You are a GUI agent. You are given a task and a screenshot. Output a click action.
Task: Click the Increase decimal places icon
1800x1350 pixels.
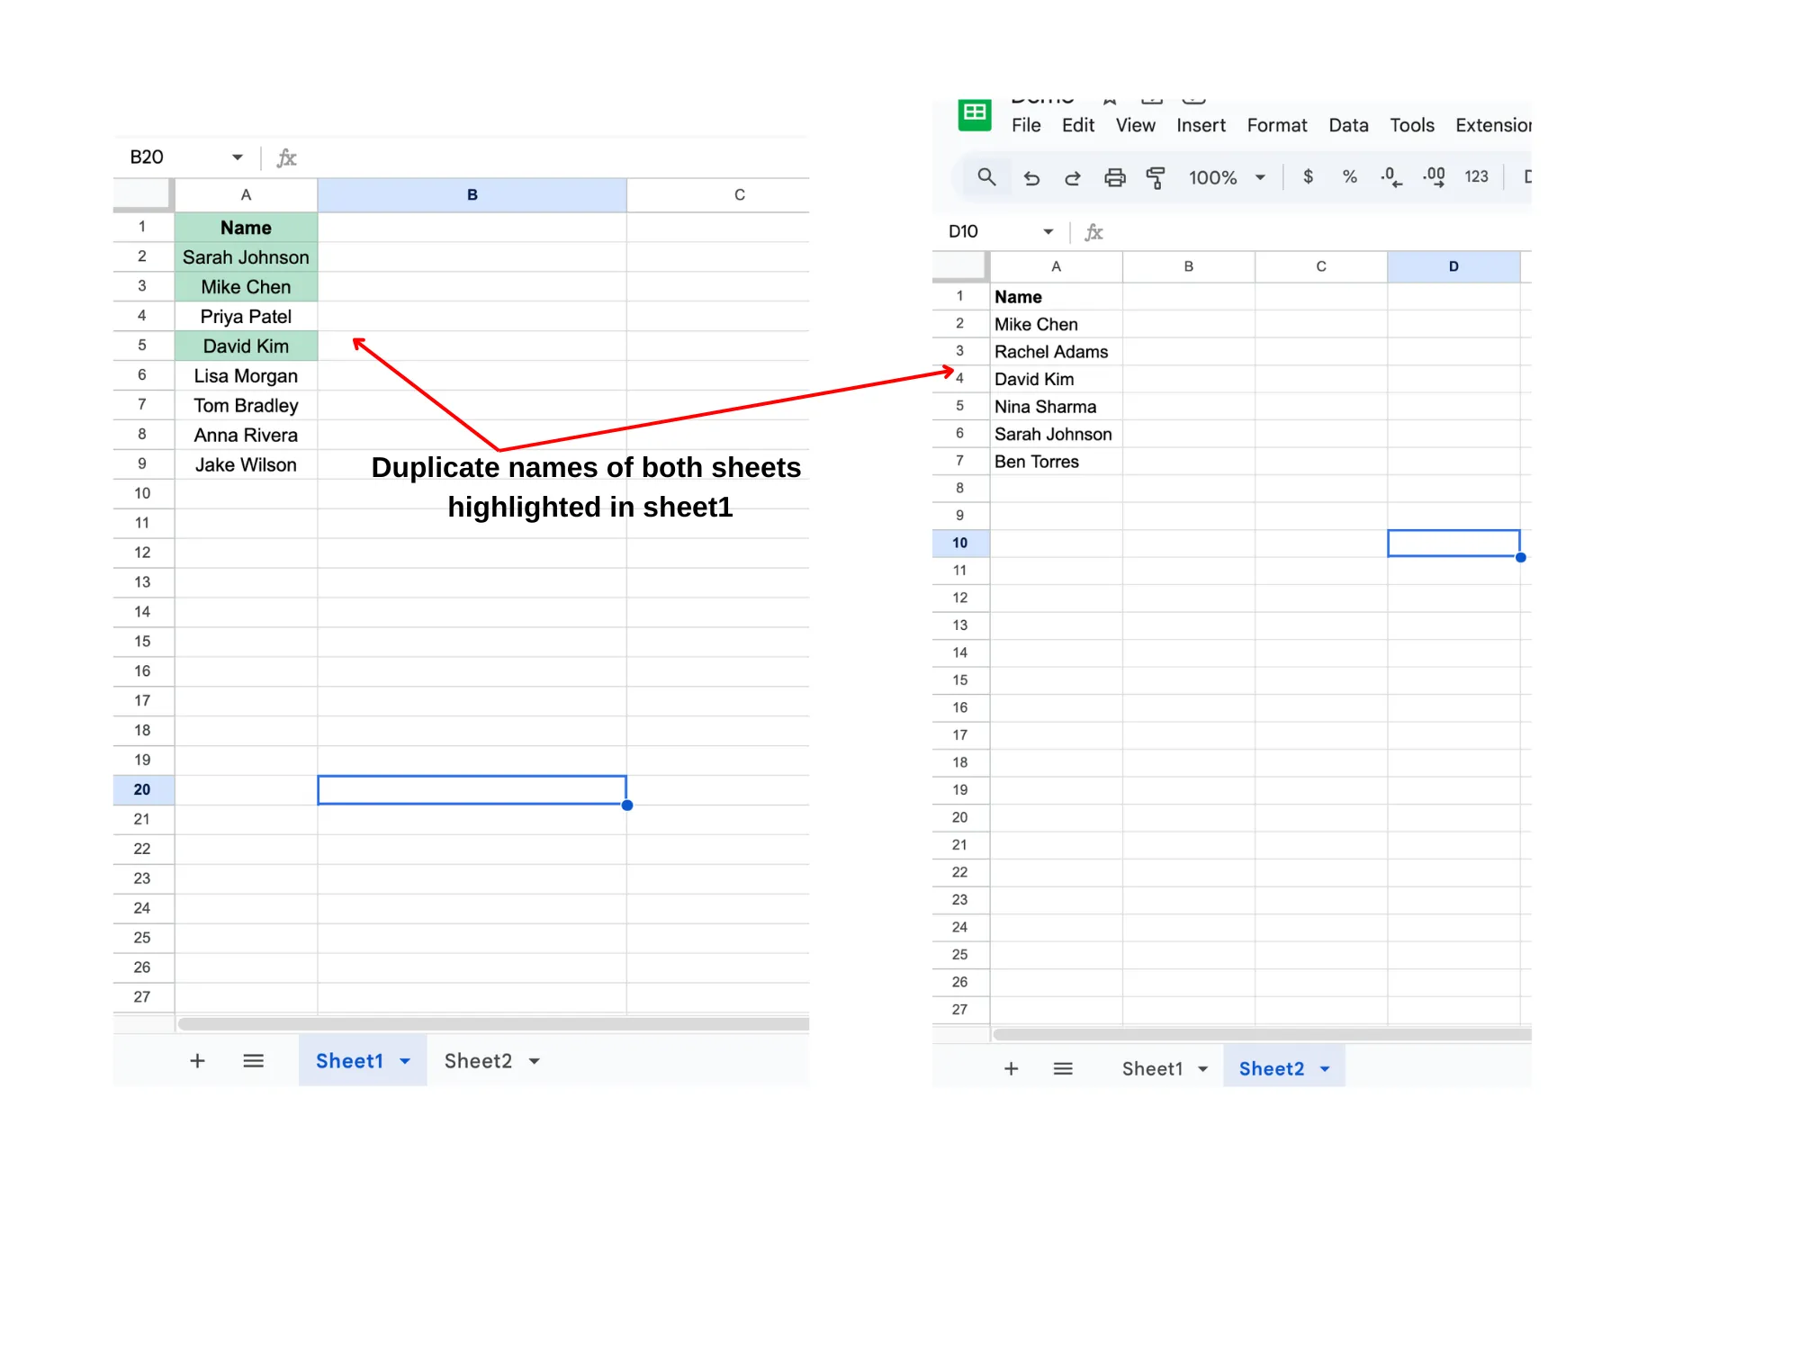coord(1433,177)
